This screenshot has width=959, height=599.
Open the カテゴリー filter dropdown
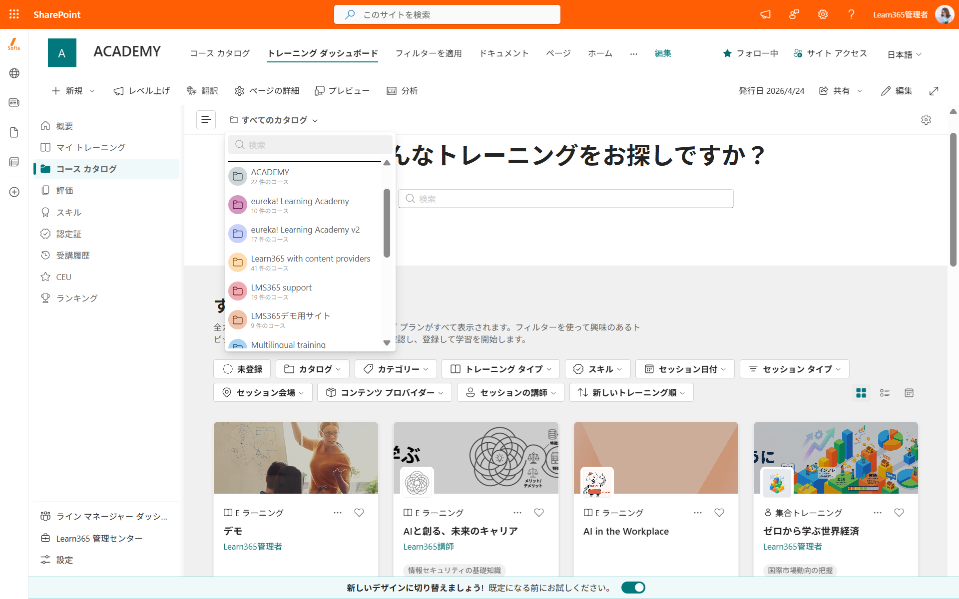[396, 369]
